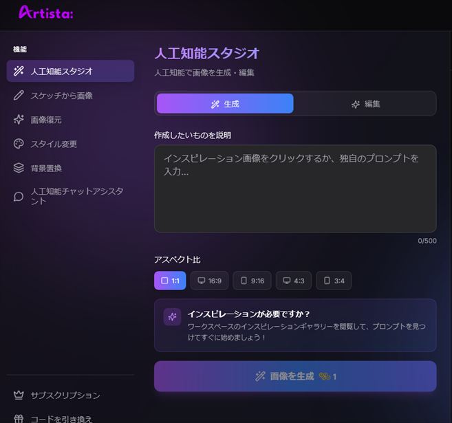Switch to the 生成 tab

[225, 104]
